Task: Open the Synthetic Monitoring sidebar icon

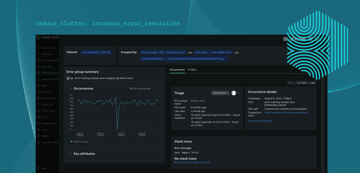Action: click(x=39, y=142)
